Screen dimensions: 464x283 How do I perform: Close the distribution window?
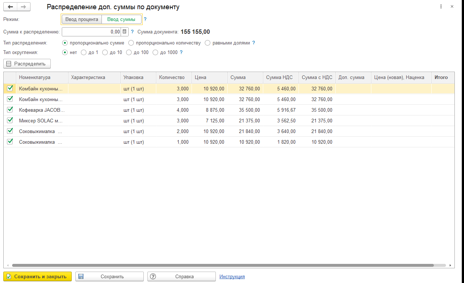452,7
